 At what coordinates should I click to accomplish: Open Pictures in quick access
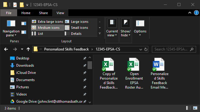(x=19, y=87)
